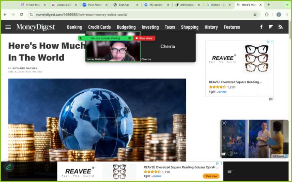The width and height of the screenshot is (292, 182).
Task: Open the browser extensions puzzle icon
Action: pos(266,15)
